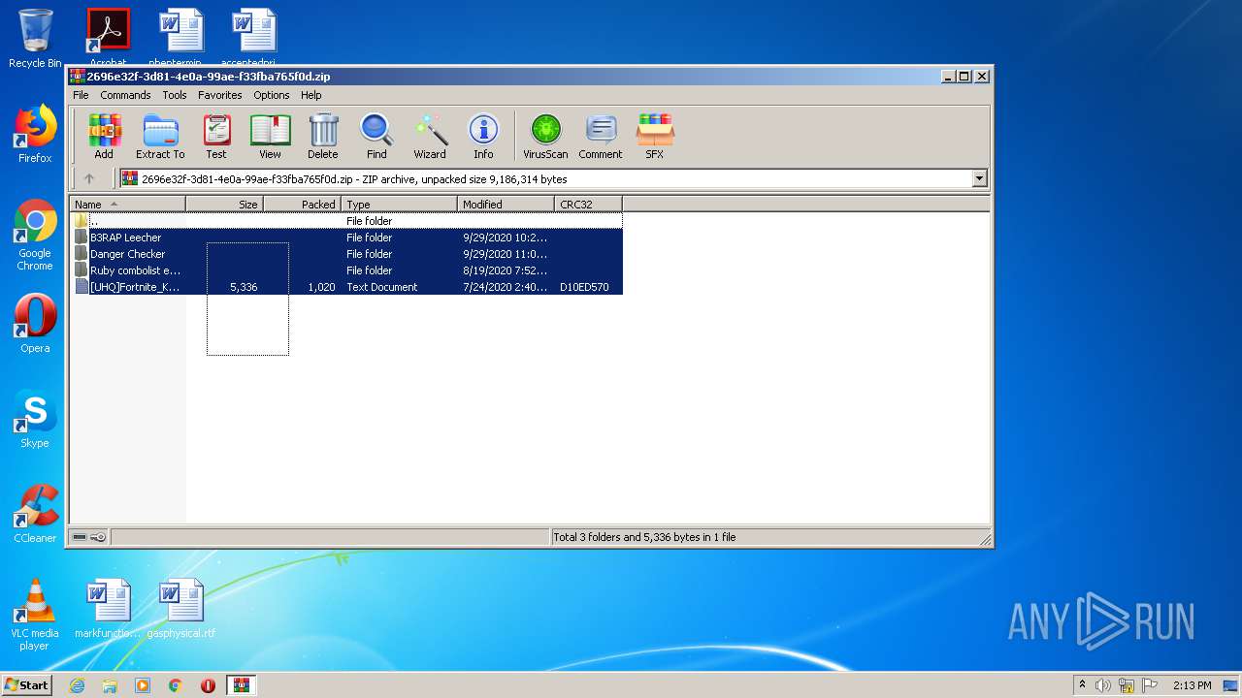This screenshot has width=1242, height=698.
Task: Go up one folder level arrow
Action: 89,178
